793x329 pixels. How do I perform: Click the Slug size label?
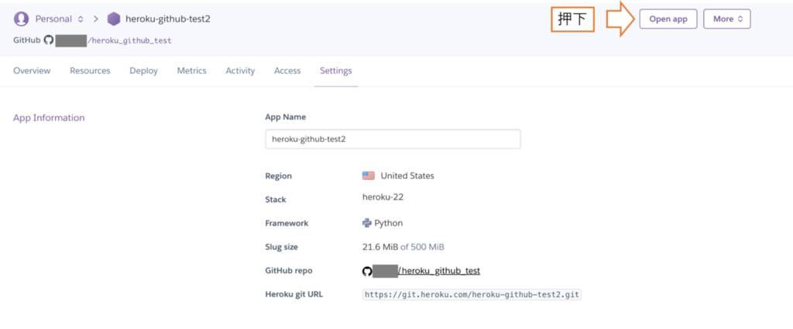click(x=282, y=247)
